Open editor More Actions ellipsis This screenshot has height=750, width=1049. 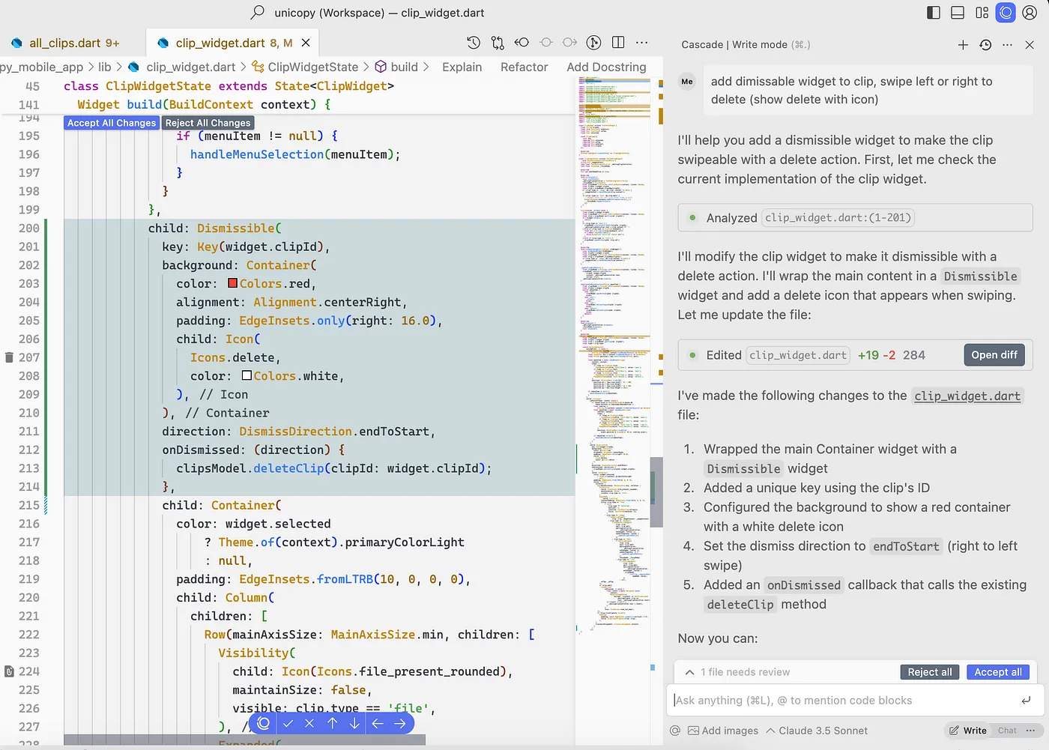[642, 42]
